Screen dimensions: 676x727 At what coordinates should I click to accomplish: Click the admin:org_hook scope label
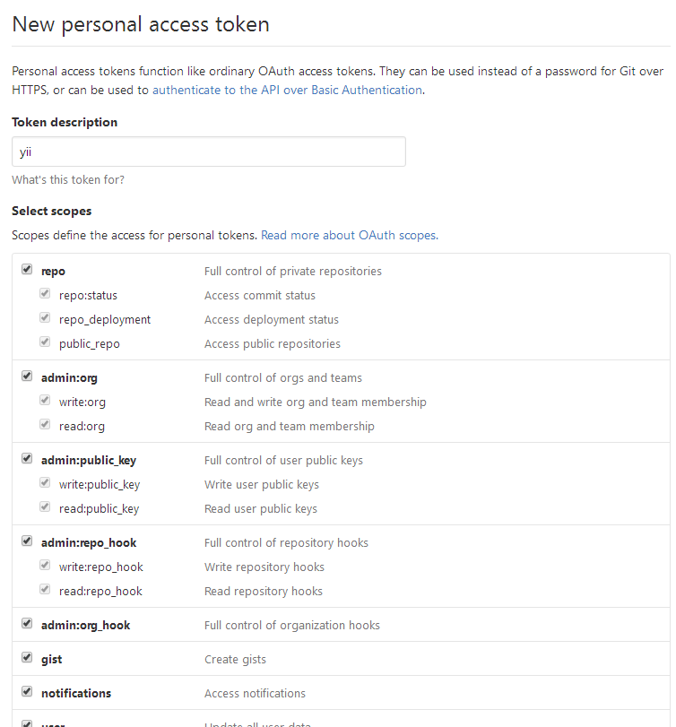pos(85,625)
